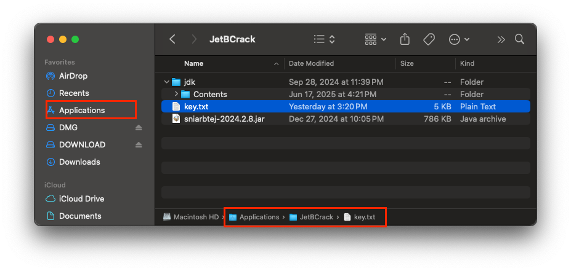
Task: Click the Share toolbar icon
Action: pyautogui.click(x=405, y=39)
